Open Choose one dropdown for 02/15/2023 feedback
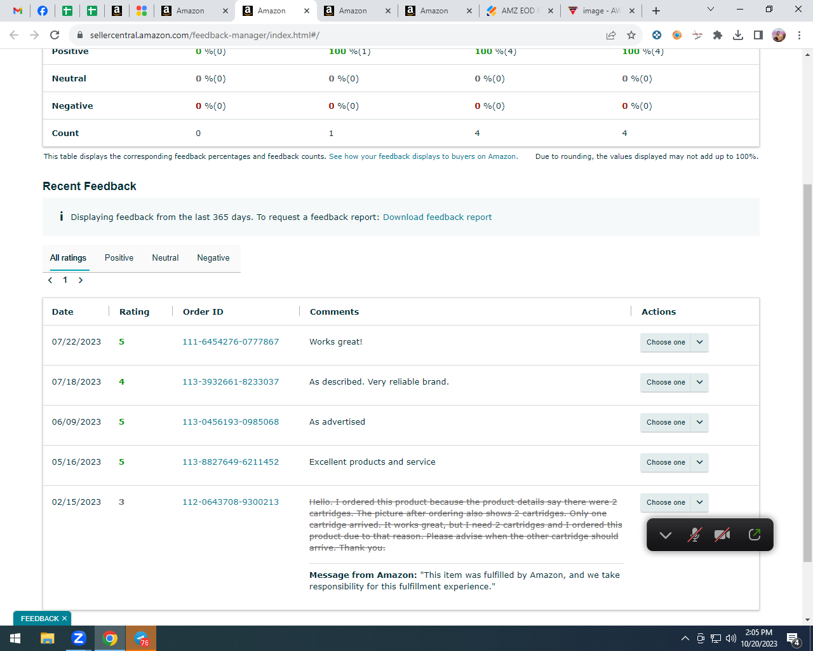 click(x=674, y=502)
